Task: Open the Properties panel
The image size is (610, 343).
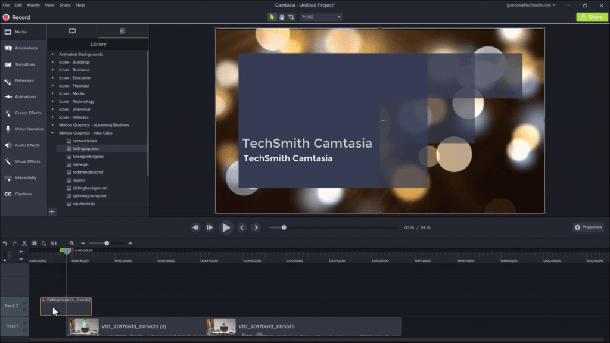Action: pos(588,227)
